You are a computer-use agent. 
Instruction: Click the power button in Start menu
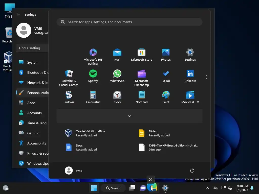pyautogui.click(x=192, y=171)
